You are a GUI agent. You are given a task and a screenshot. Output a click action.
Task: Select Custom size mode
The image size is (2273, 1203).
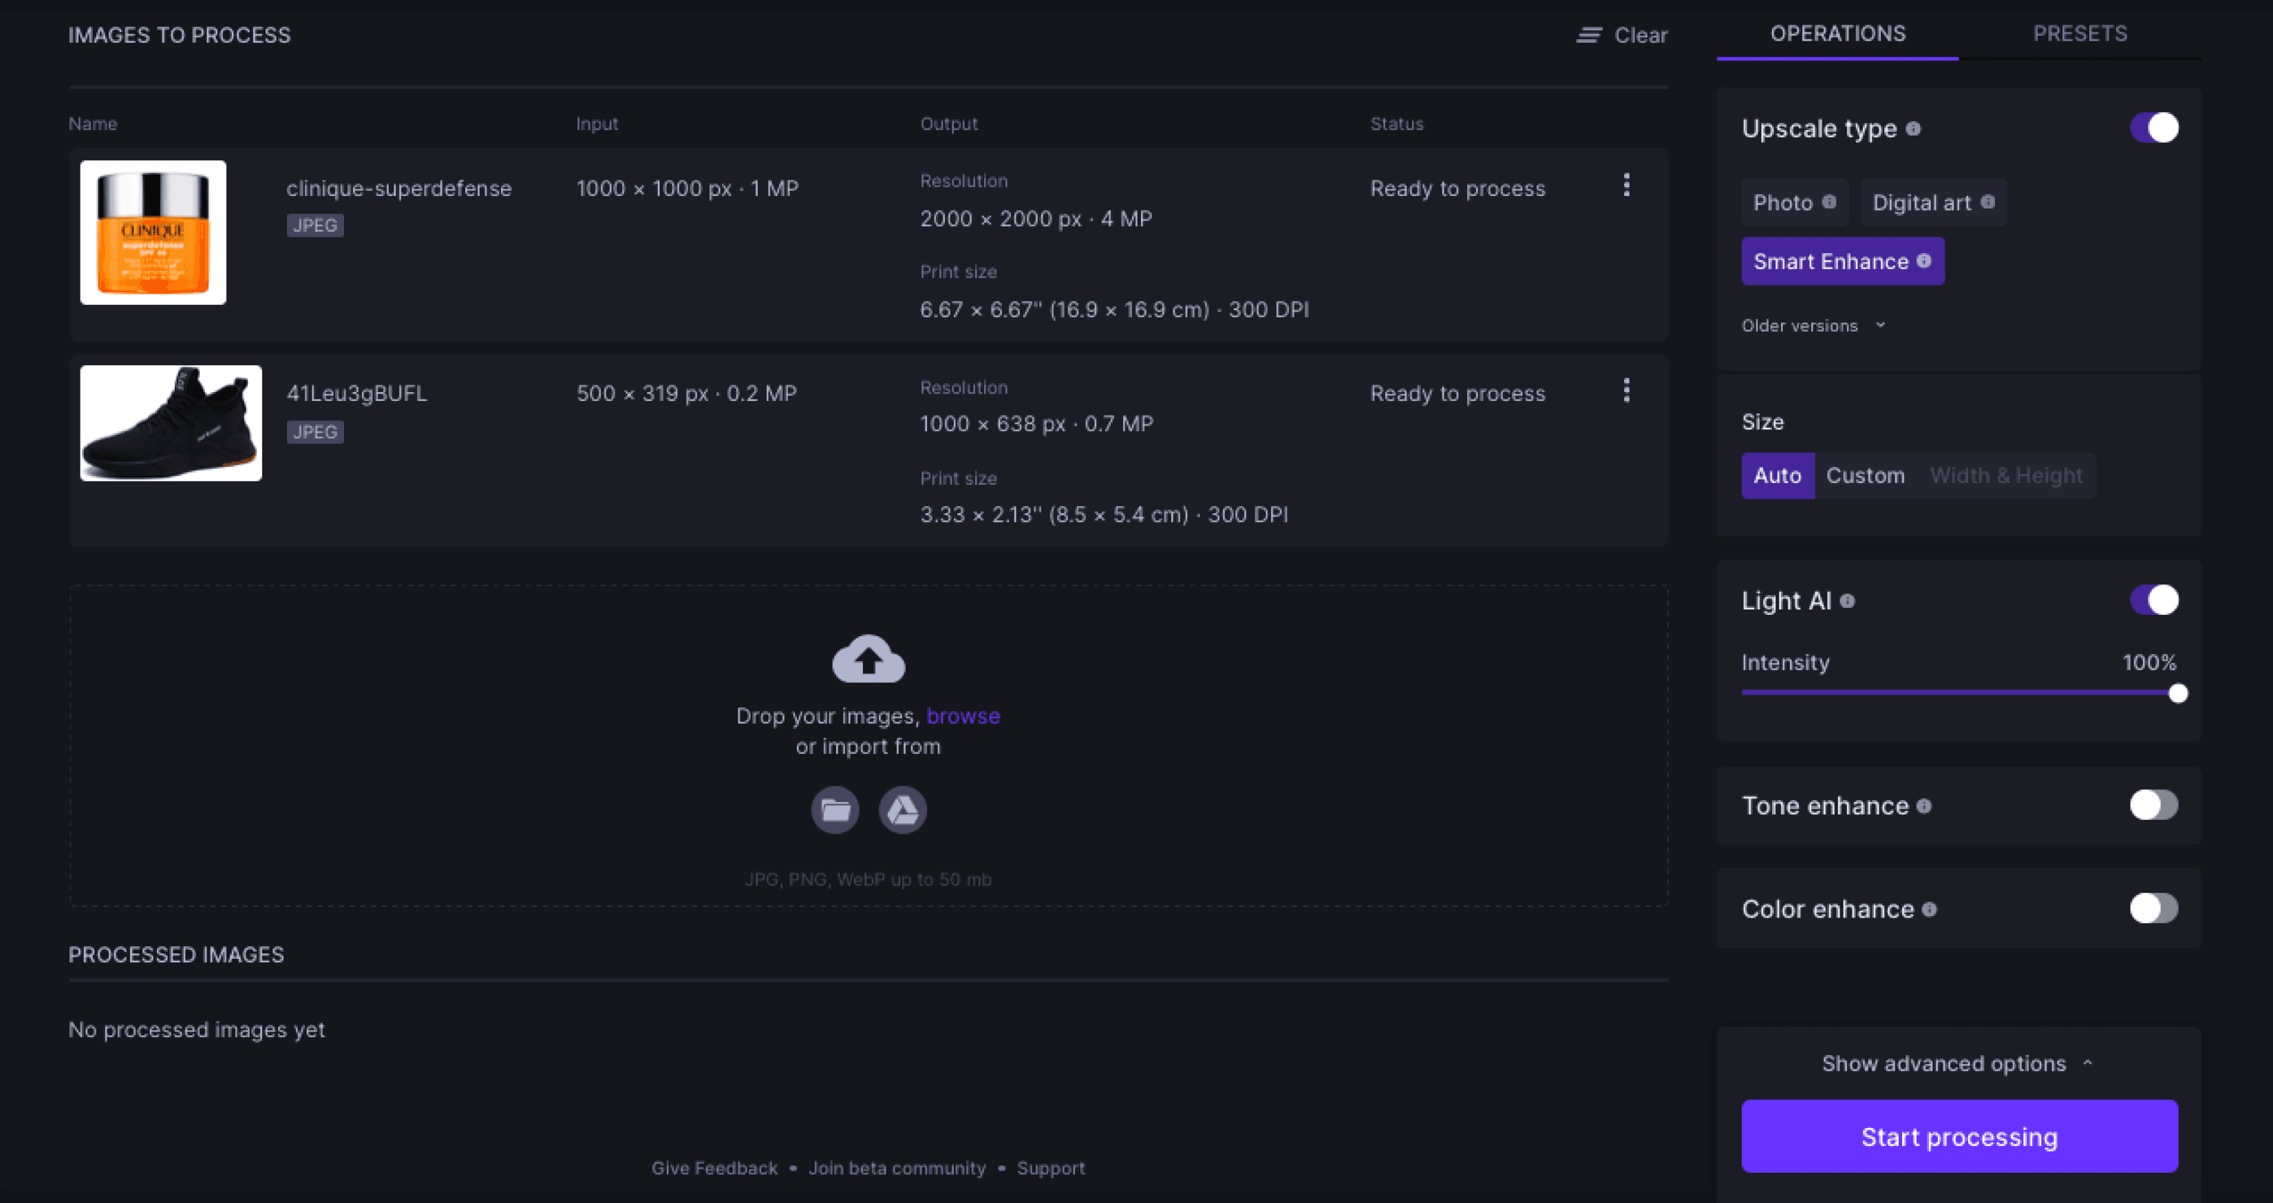1866,475
